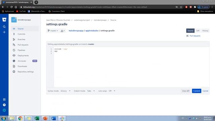This screenshot has height=121, width=215.
Task: Click the En pausa profile button
Action: pyautogui.click(x=204, y=7)
